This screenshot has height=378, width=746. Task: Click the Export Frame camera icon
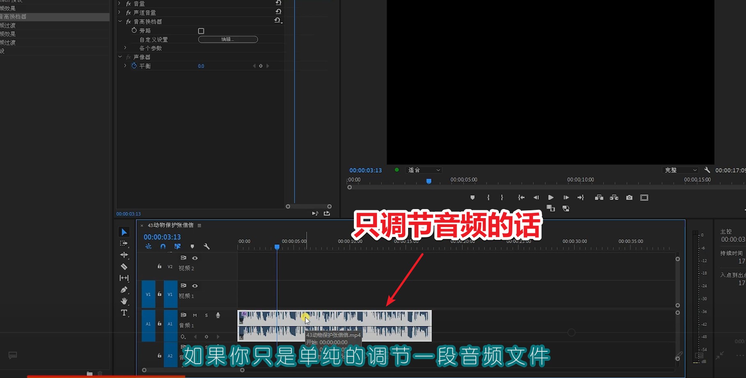[629, 198]
